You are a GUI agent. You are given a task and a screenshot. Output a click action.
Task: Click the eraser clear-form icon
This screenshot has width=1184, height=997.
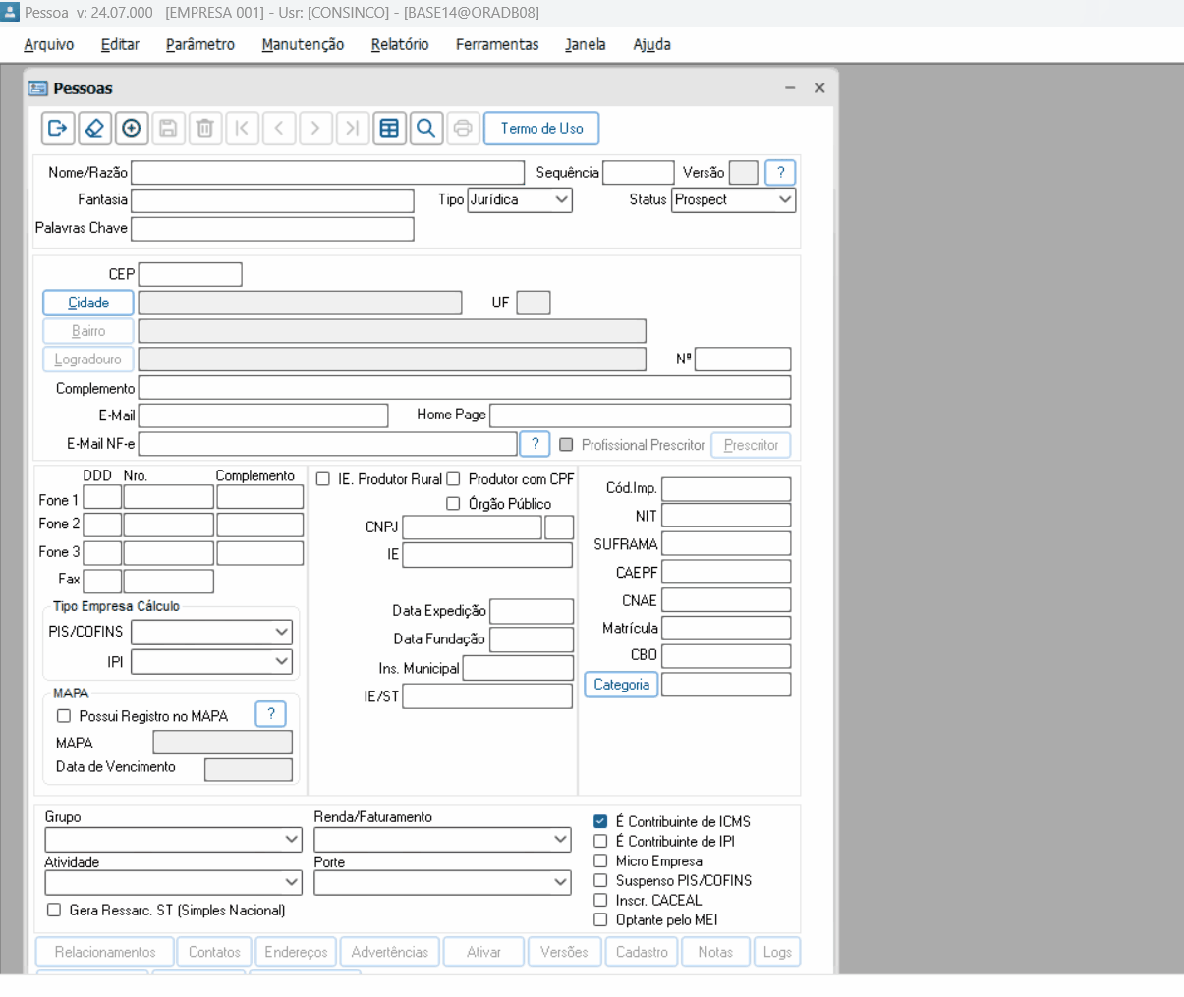coord(94,129)
